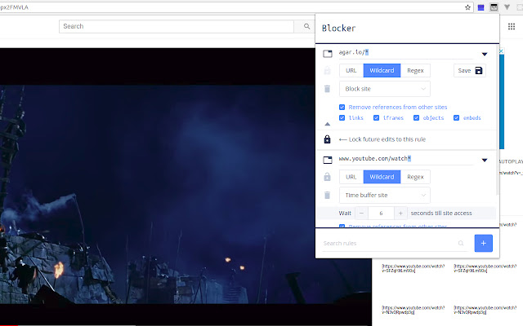This screenshot has width=523, height=326.
Task: Click the Lock future edits to this rule text
Action: click(x=387, y=139)
